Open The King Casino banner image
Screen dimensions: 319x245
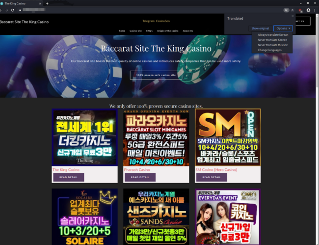coord(84,137)
